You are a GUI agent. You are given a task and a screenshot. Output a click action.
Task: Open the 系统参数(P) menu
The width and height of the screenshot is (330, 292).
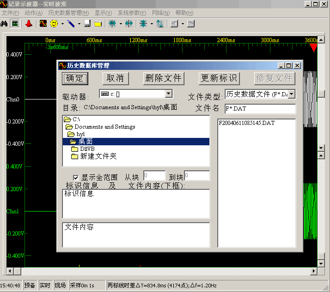click(132, 13)
